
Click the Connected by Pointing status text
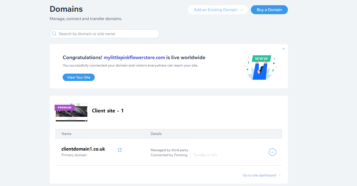tap(169, 155)
